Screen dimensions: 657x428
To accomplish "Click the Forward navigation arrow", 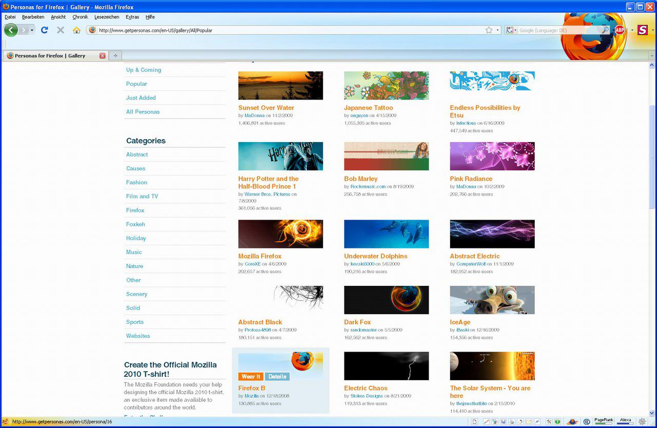I will pos(24,30).
